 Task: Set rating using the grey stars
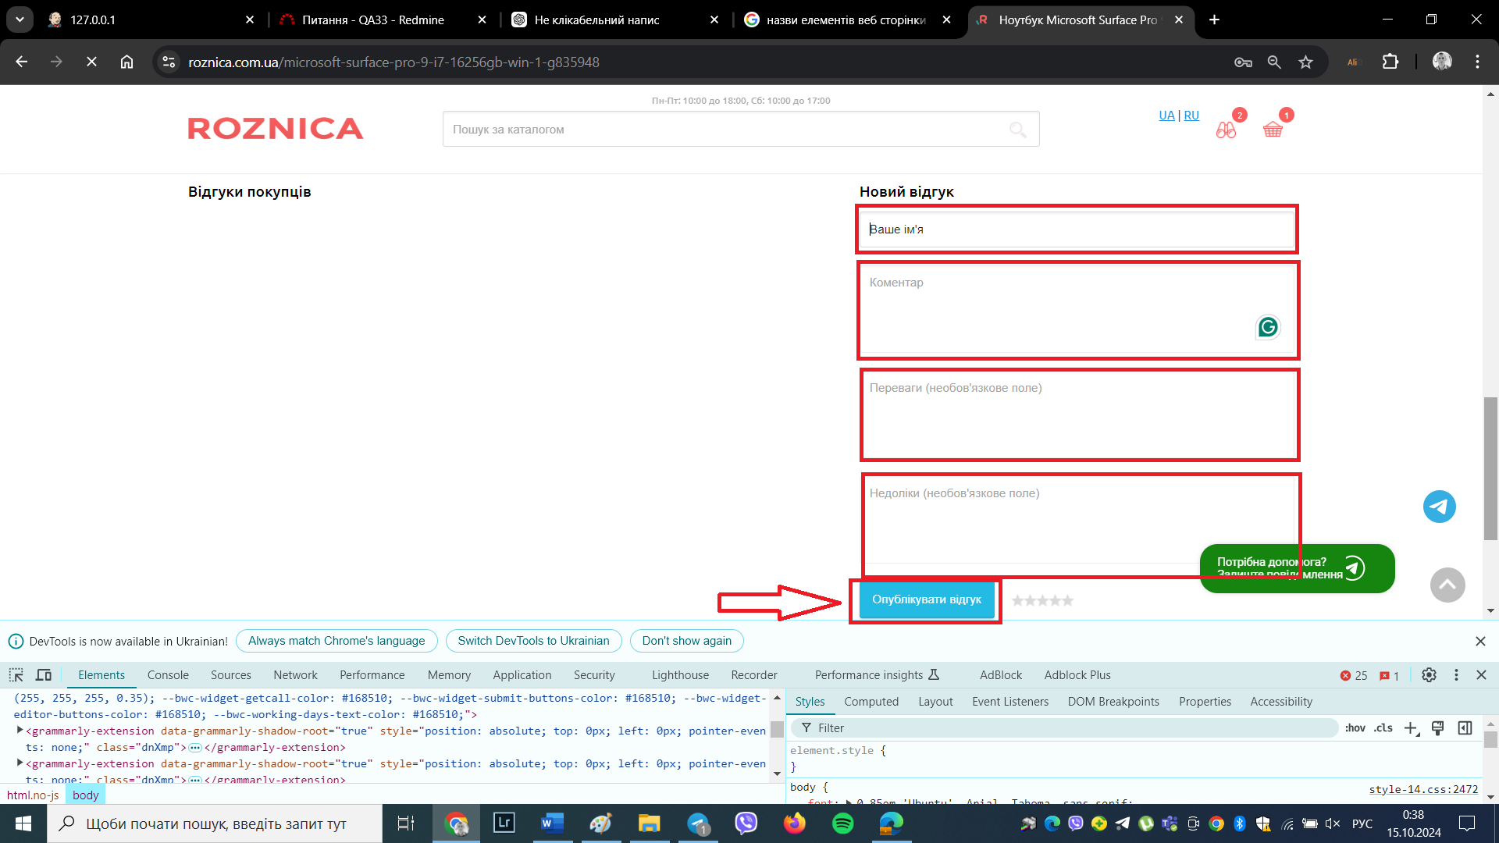(x=1042, y=600)
